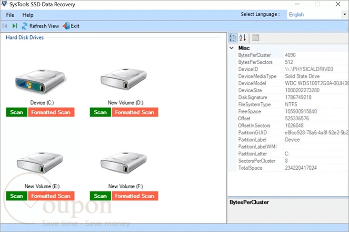Open the File menu

pyautogui.click(x=10, y=15)
